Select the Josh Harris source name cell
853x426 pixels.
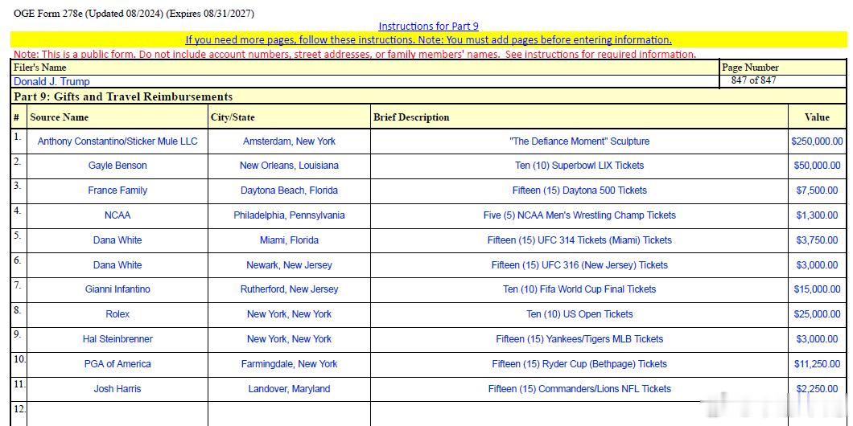click(x=117, y=389)
